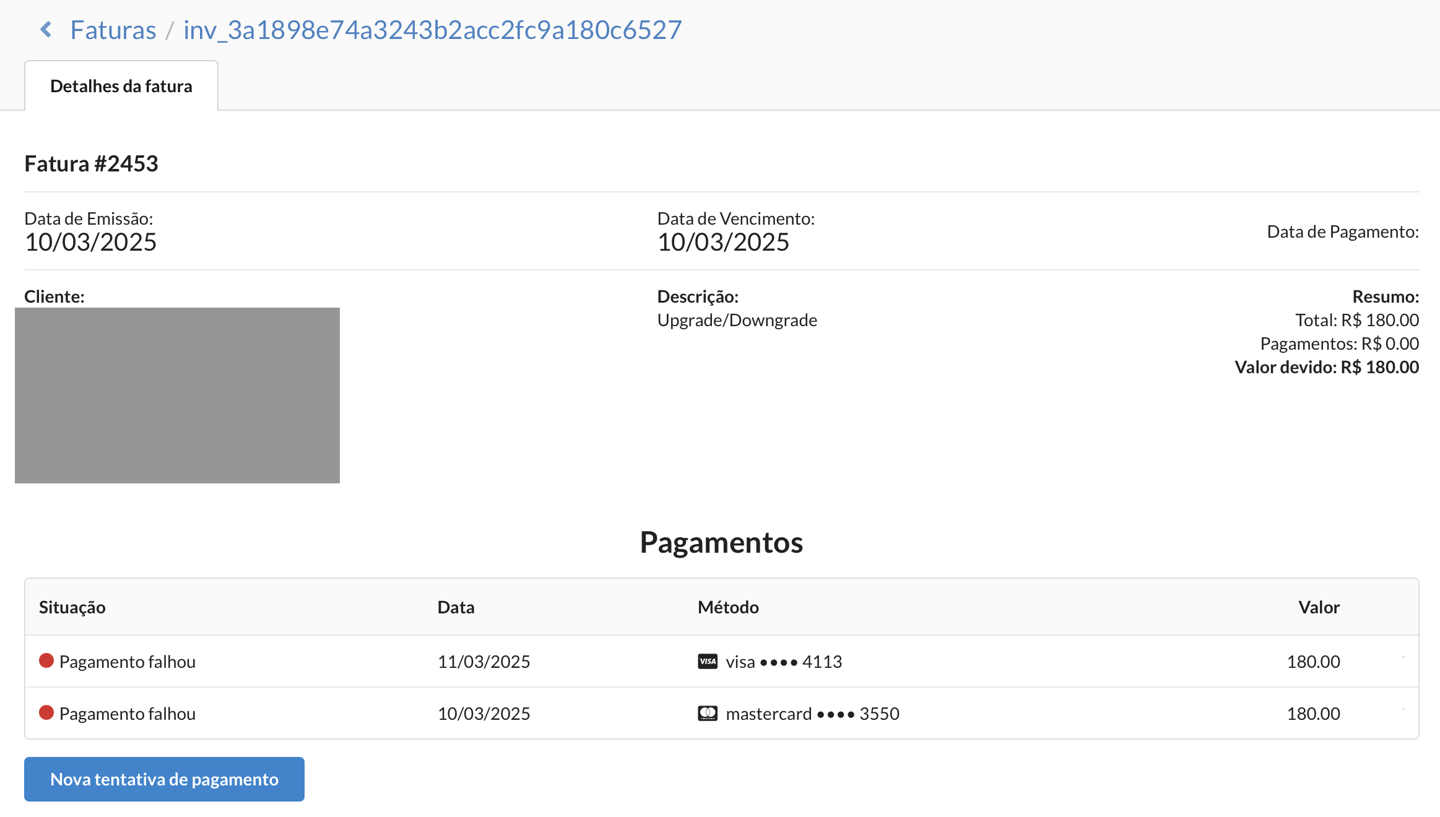This screenshot has height=817, width=1440.
Task: Select Pagamento falhou text in visa row
Action: tap(128, 662)
